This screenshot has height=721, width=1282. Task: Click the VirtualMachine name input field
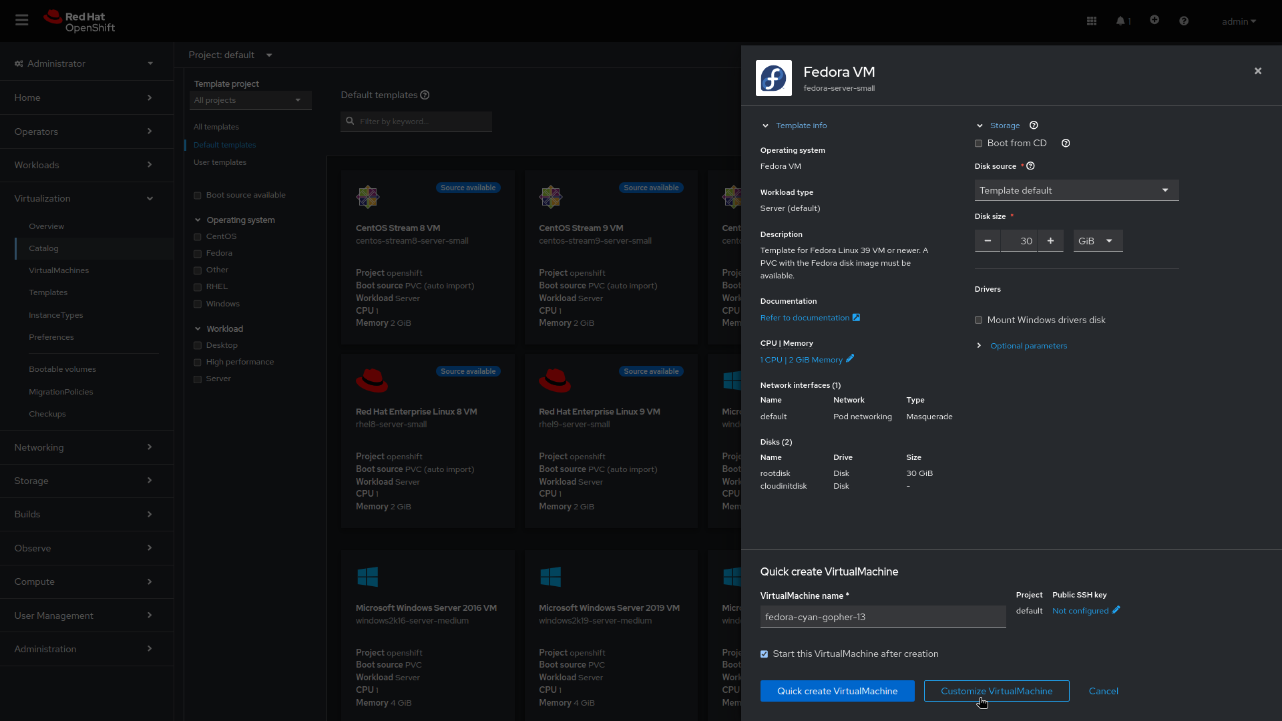tap(883, 616)
